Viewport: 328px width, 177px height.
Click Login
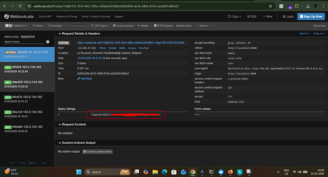[288, 16]
